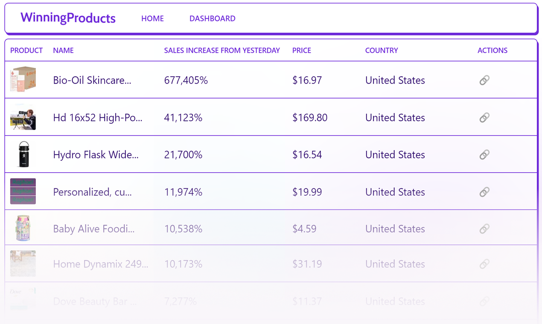
Task: Click the 10,173% sales increase value
Action: point(183,264)
